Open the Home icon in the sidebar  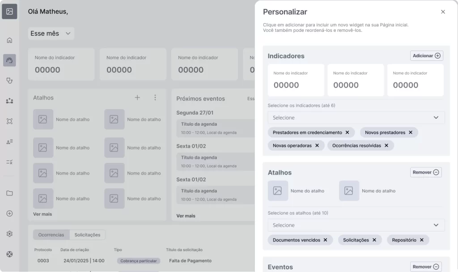point(9,40)
